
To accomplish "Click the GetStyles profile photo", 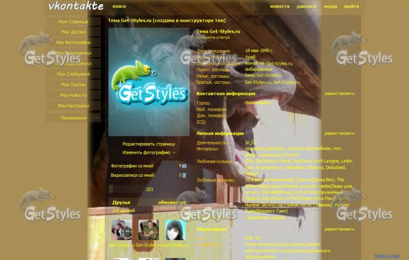I will [149, 82].
